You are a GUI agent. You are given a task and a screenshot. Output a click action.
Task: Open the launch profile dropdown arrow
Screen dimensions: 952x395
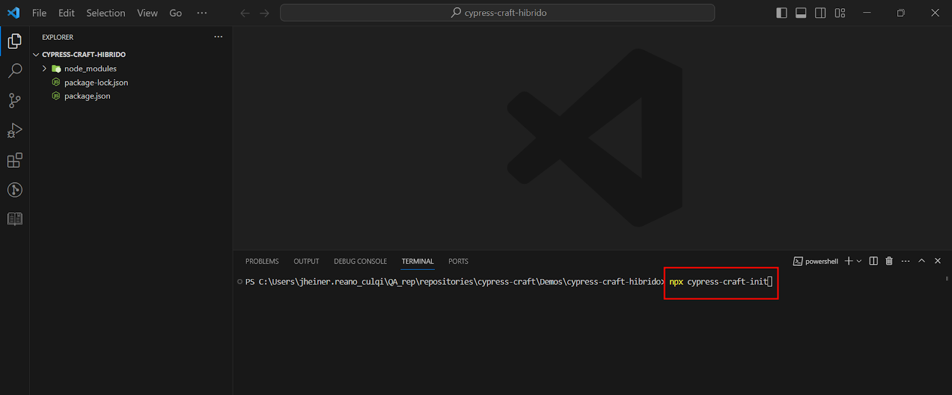(x=859, y=261)
